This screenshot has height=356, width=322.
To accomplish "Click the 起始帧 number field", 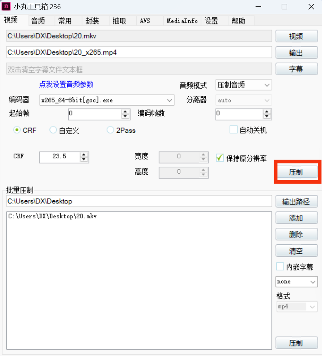I will pyautogui.click(x=95, y=114).
